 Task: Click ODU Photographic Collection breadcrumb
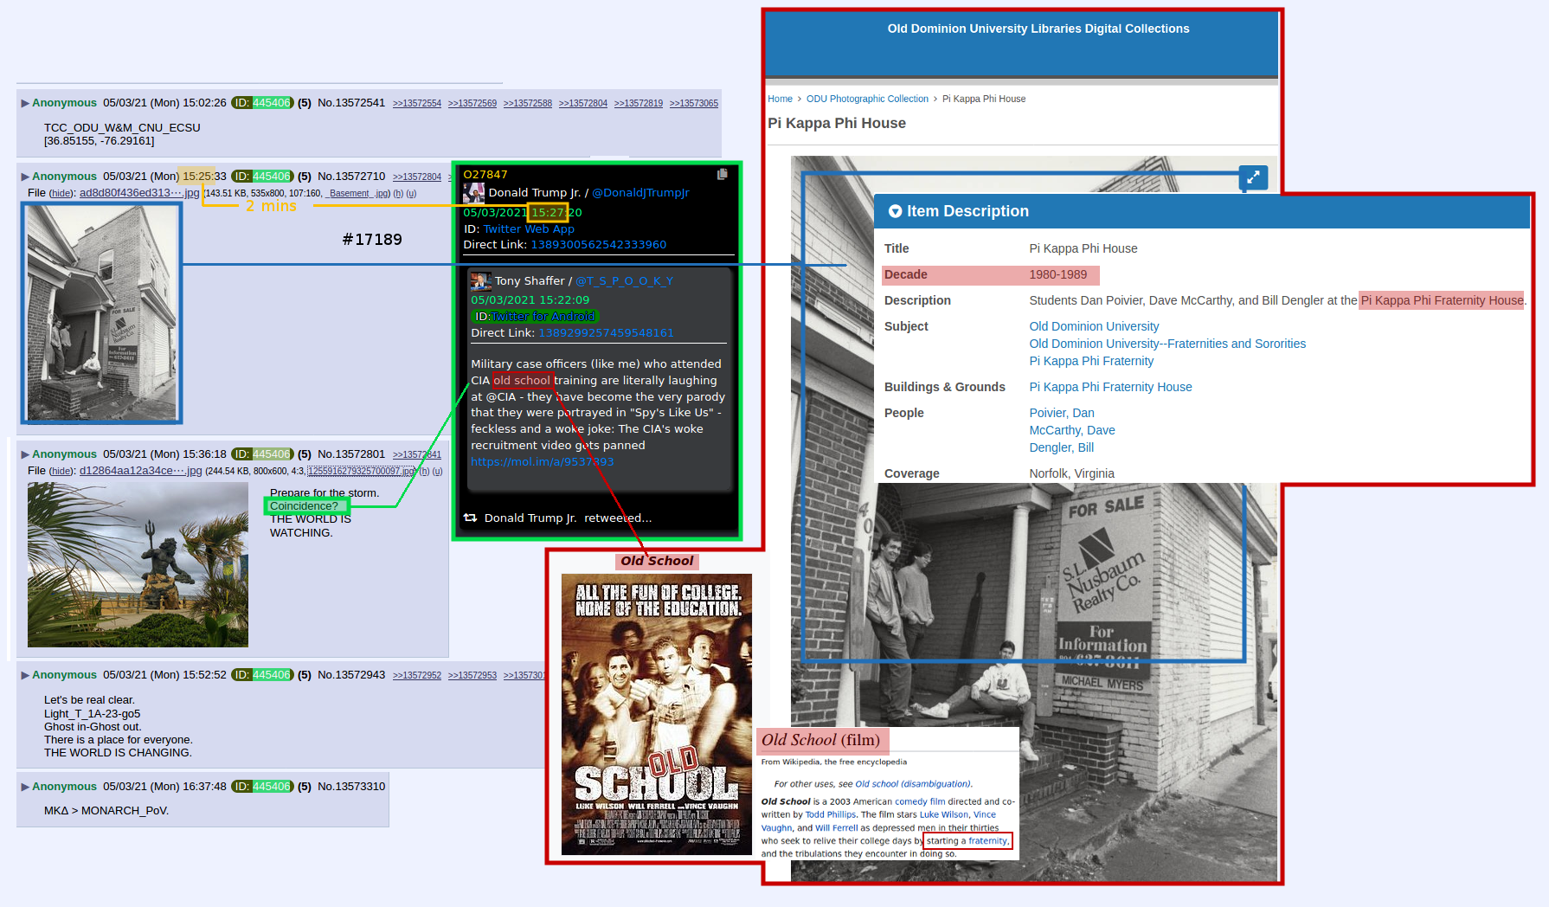(867, 100)
